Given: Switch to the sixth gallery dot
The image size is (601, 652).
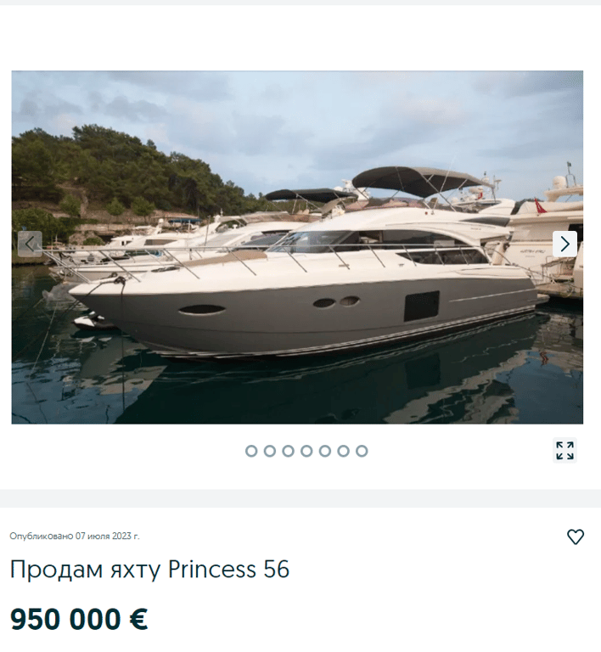Looking at the screenshot, I should (343, 451).
